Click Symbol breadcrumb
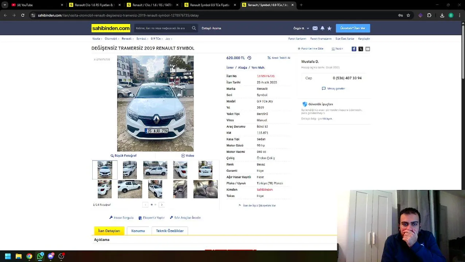The width and height of the screenshot is (465, 262). click(141, 39)
